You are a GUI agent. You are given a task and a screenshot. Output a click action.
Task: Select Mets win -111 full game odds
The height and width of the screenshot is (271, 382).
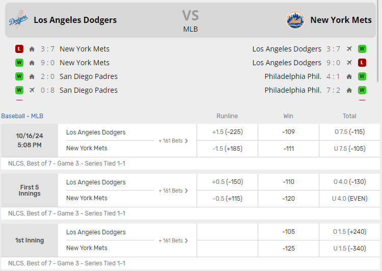coord(288,148)
